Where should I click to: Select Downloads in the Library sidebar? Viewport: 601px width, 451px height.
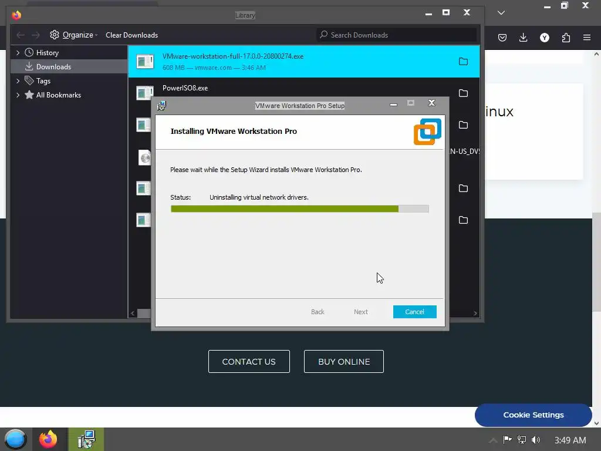pyautogui.click(x=69, y=67)
